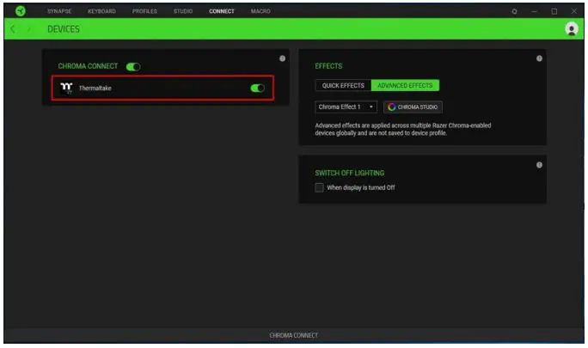This screenshot has height=348, width=588.
Task: Select Advanced Effects
Action: [405, 86]
